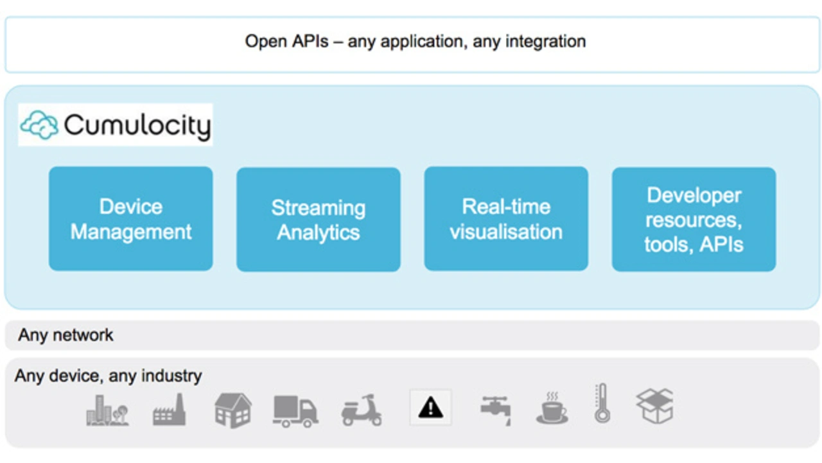Select the thermometer icon
The height and width of the screenshot is (463, 822).
pyautogui.click(x=602, y=403)
